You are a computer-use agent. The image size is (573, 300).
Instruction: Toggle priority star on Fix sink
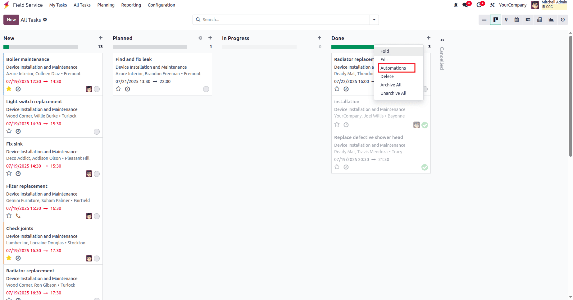coord(9,173)
